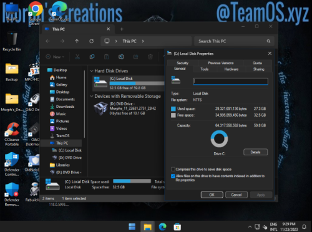Select the CCleaner Portable desktop icon
The image size is (312, 232).
click(x=12, y=134)
